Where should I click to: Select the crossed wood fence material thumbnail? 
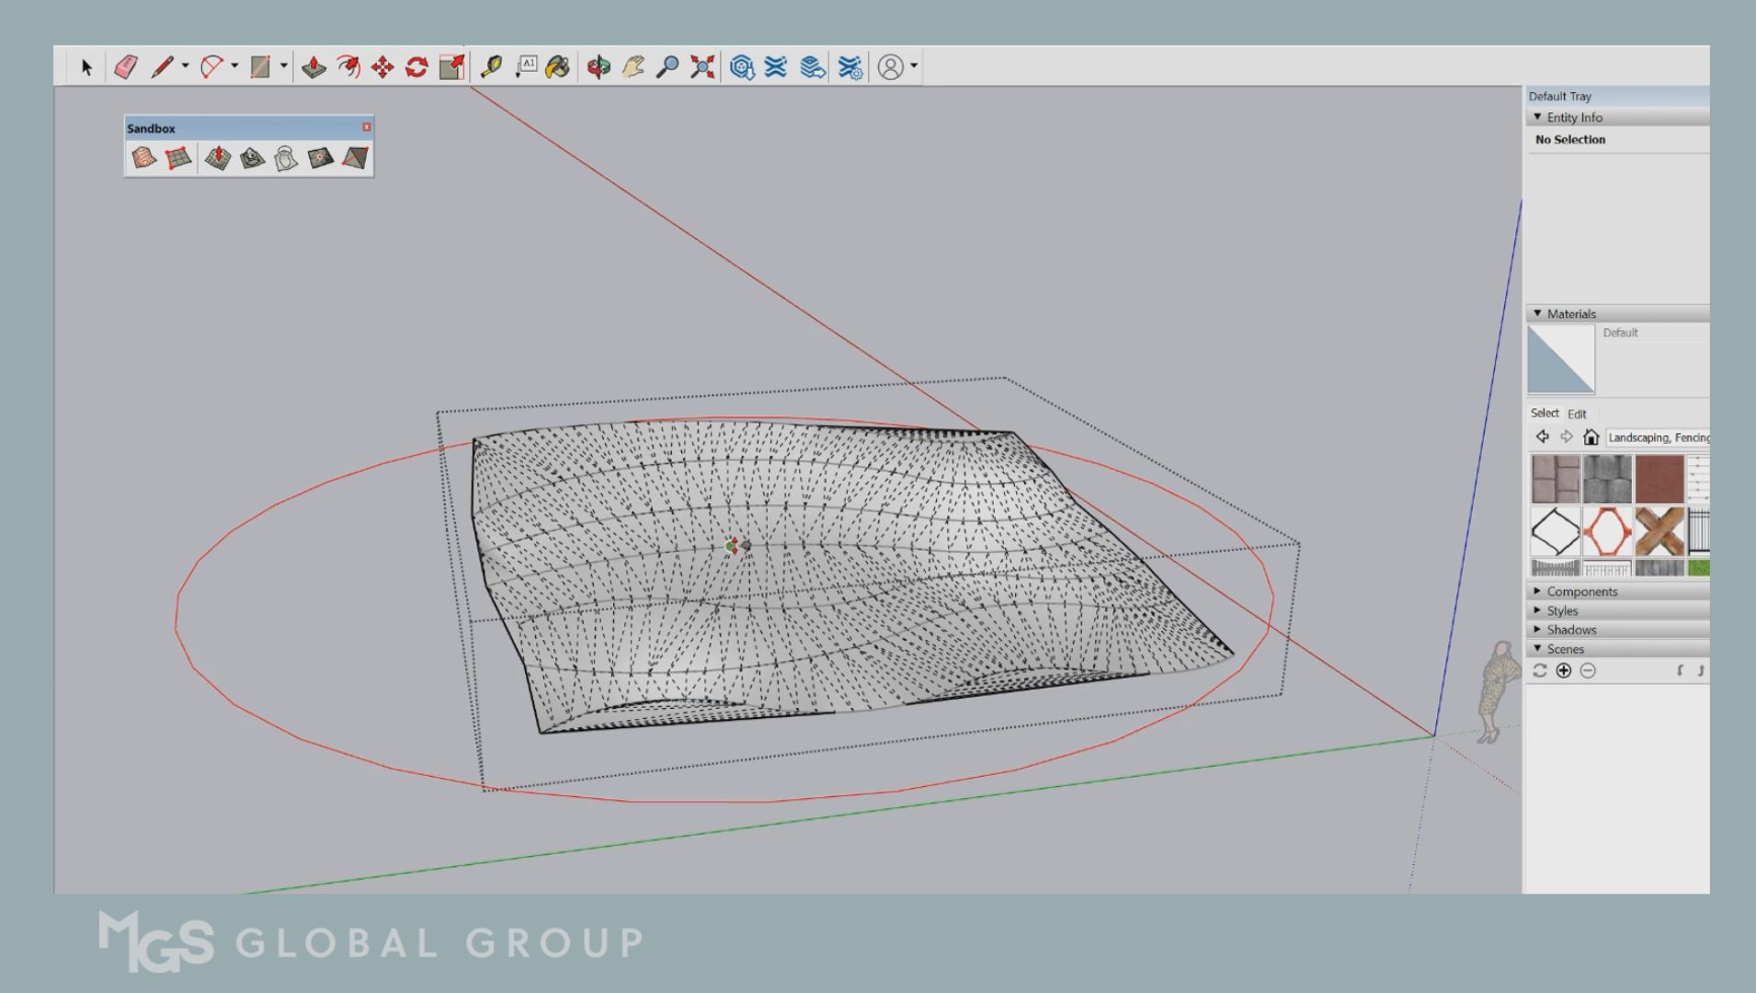point(1660,530)
